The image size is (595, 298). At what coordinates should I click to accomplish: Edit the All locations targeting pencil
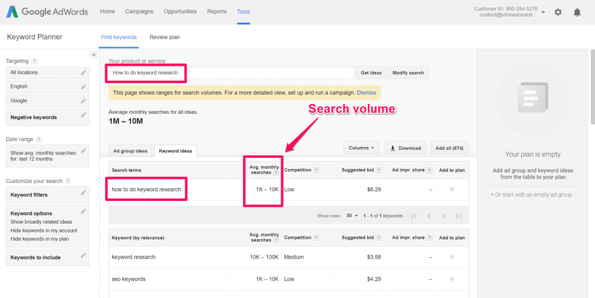[84, 73]
